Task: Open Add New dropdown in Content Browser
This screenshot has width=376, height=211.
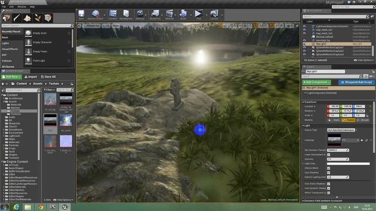Action: coord(12,77)
